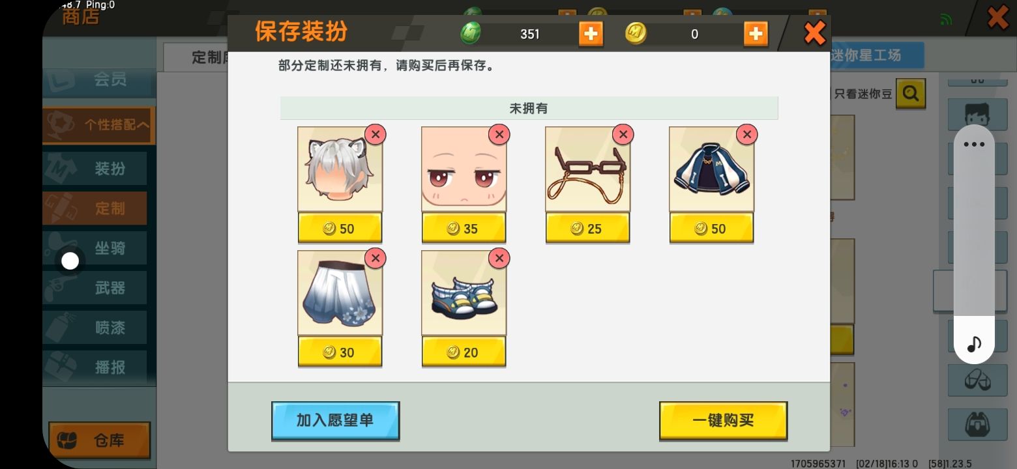Remove the red-eyed face item
1017x469 pixels.
[499, 134]
